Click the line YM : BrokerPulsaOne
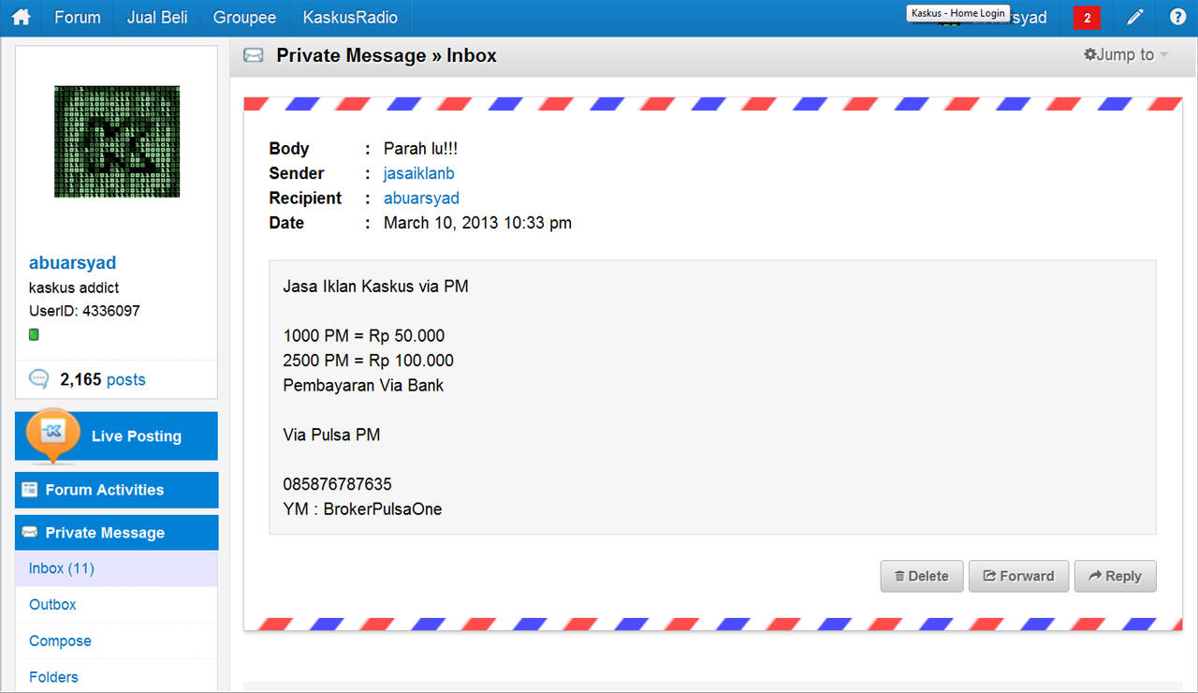This screenshot has width=1198, height=693. coord(362,509)
